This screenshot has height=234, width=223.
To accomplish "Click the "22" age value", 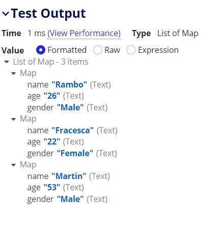I will coord(52,141).
